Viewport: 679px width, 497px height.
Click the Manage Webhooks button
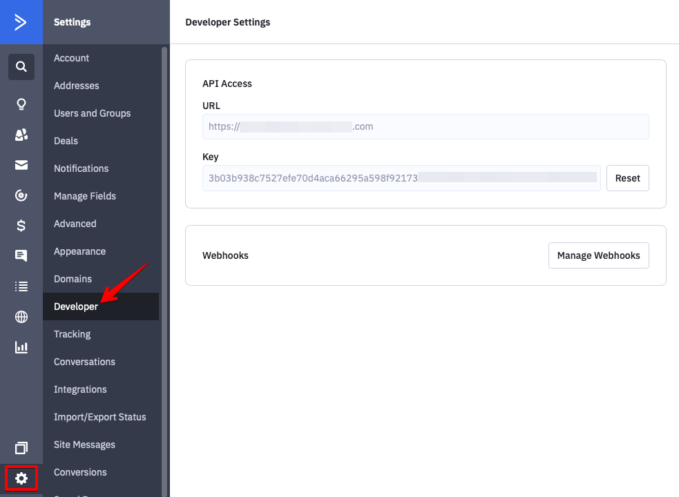pos(598,255)
